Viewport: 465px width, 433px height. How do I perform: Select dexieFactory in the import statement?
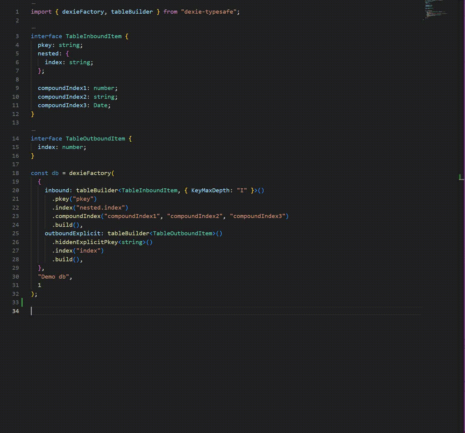click(83, 12)
